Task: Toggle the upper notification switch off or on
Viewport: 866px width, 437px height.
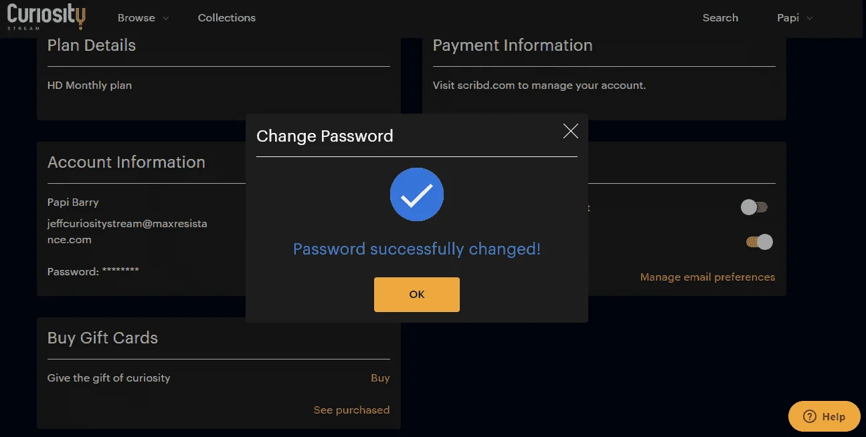Action: 754,207
